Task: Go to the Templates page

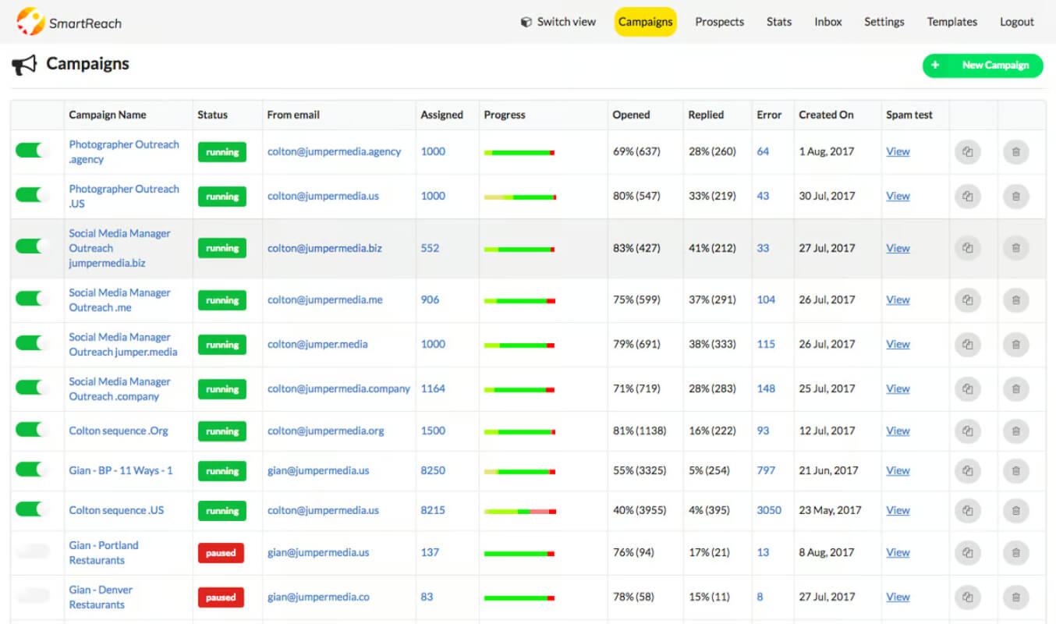Action: pos(951,22)
